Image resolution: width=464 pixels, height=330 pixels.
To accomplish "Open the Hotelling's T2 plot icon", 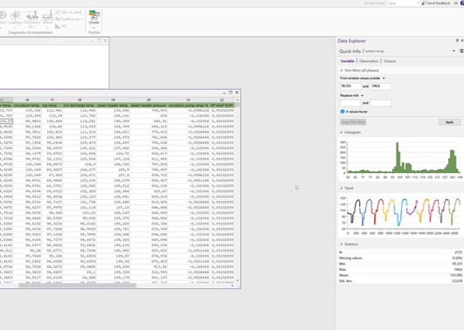I will click(x=31, y=18).
